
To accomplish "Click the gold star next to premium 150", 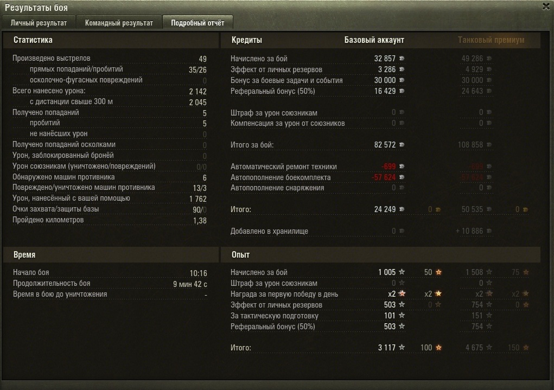I will tap(526, 348).
